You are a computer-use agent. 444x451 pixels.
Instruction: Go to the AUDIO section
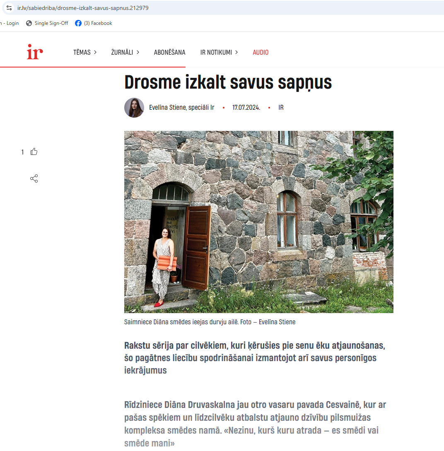(x=261, y=52)
